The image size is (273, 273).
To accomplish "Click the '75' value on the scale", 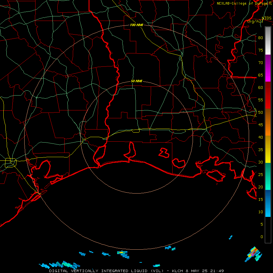I will 261,50.
